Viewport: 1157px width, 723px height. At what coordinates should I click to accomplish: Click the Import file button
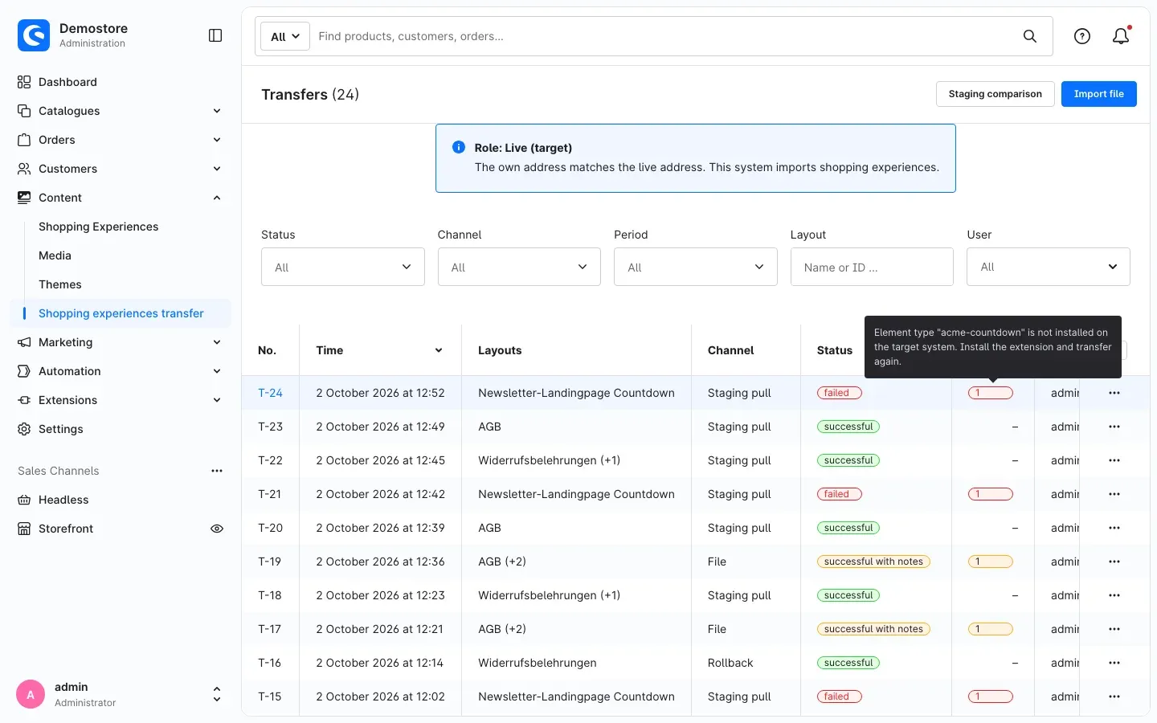pyautogui.click(x=1098, y=94)
